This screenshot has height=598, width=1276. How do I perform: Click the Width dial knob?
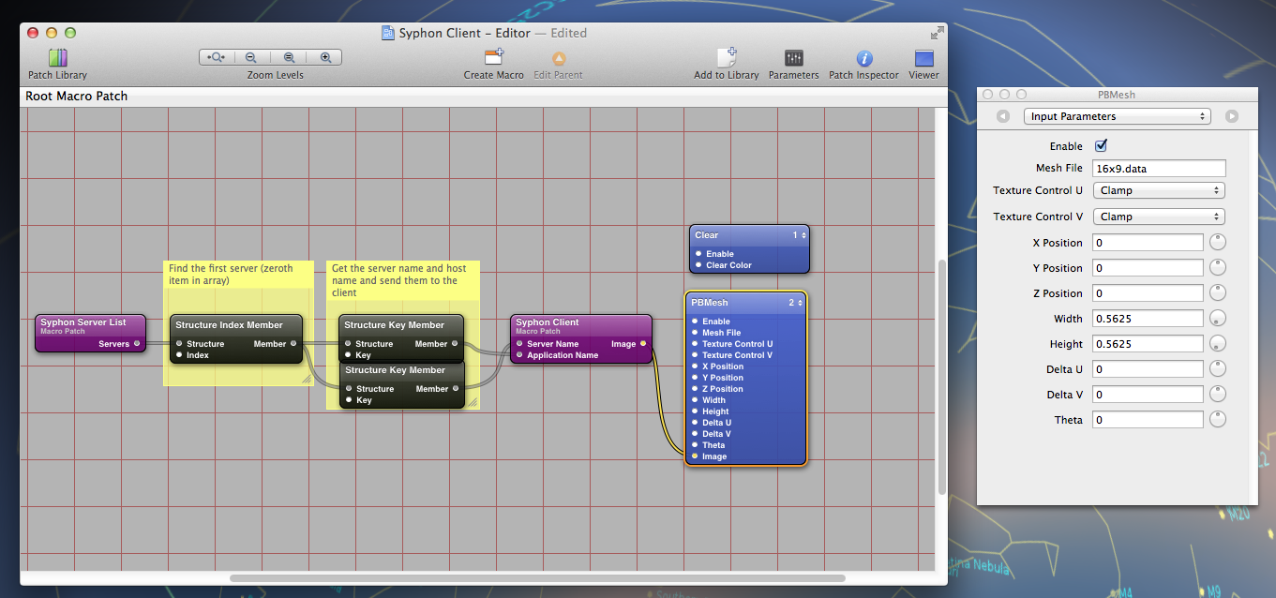coord(1217,319)
